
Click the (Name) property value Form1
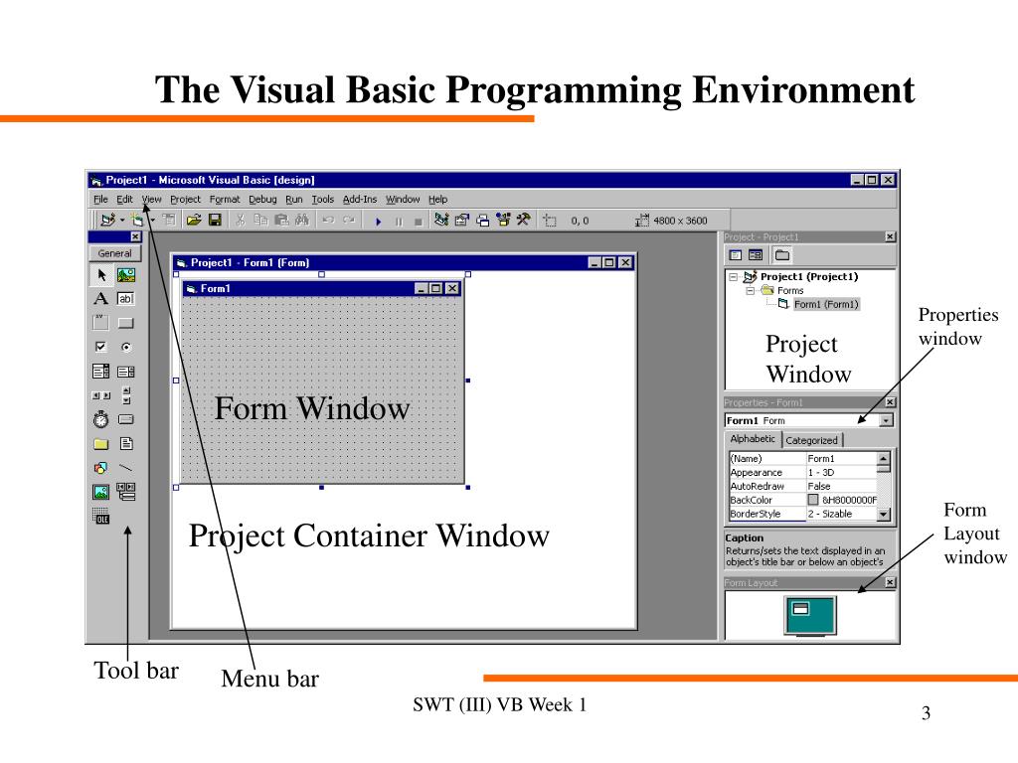(841, 459)
